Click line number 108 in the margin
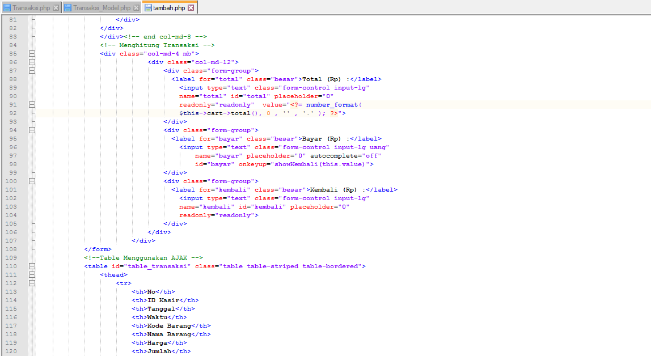The height and width of the screenshot is (356, 651). [x=11, y=249]
